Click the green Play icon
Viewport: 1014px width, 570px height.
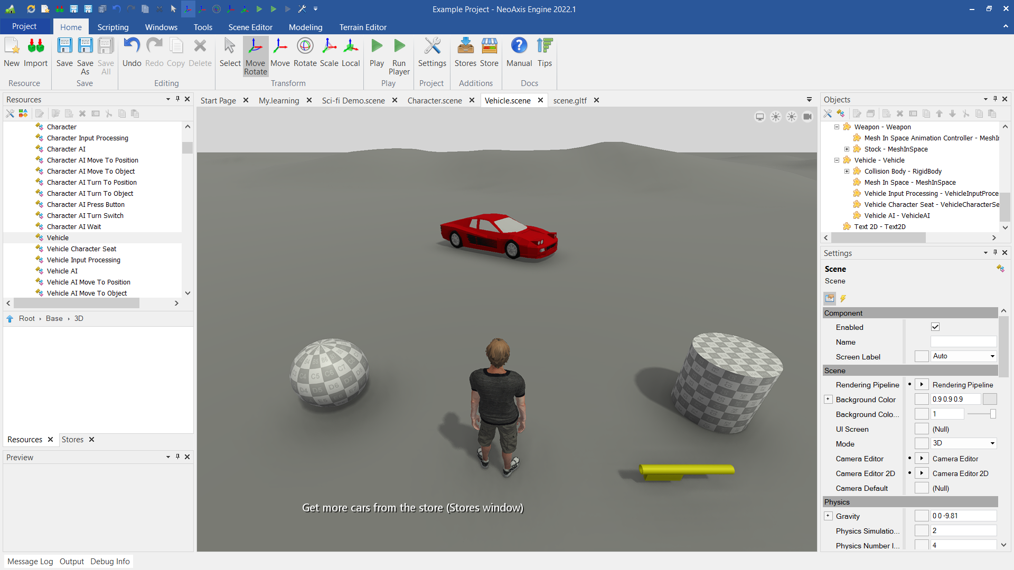[x=377, y=46]
